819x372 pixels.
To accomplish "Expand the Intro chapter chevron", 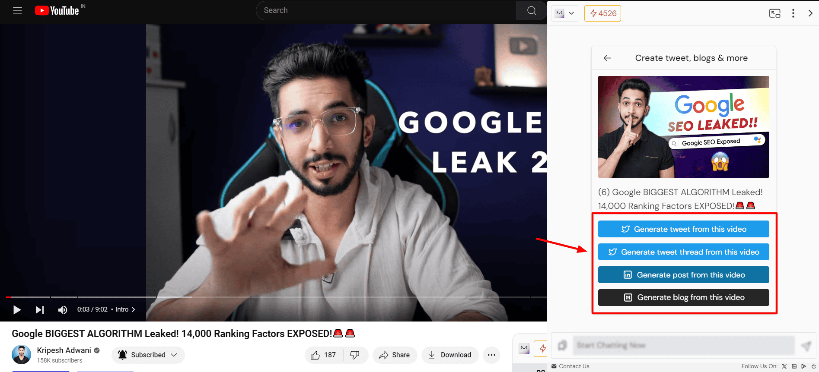I will [133, 309].
